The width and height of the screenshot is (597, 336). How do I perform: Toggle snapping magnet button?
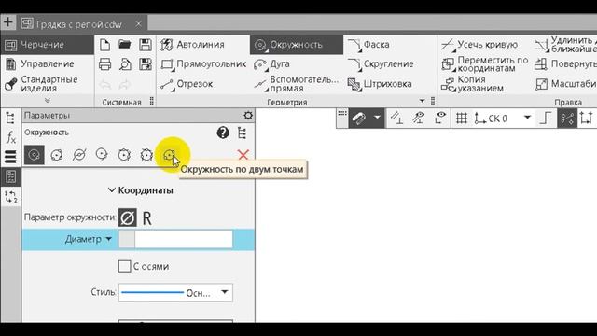(x=358, y=119)
